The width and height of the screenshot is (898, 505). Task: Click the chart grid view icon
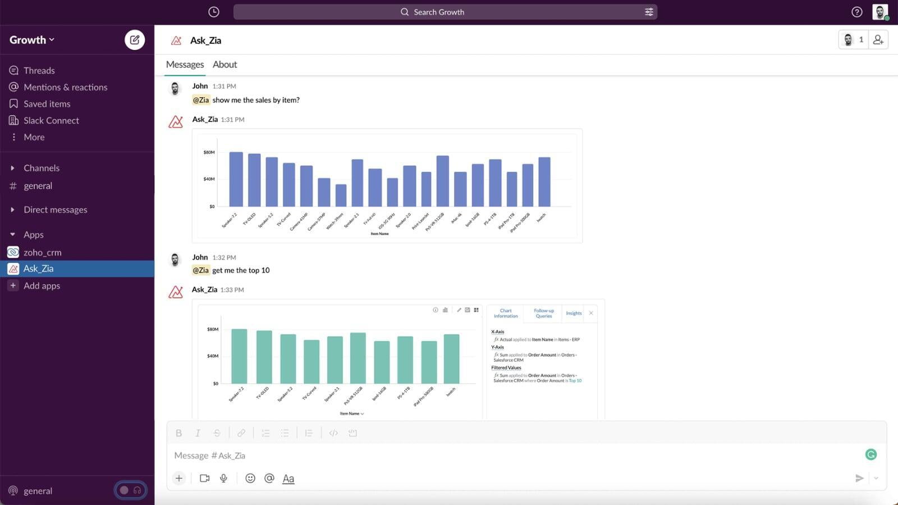(477, 310)
